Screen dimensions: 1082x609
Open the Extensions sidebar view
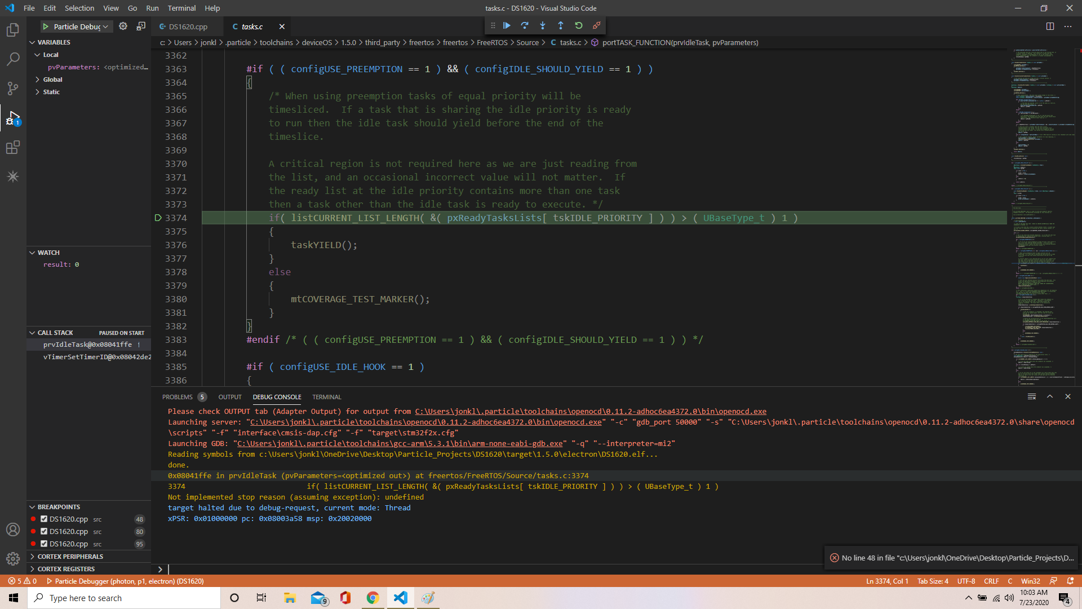(x=12, y=148)
